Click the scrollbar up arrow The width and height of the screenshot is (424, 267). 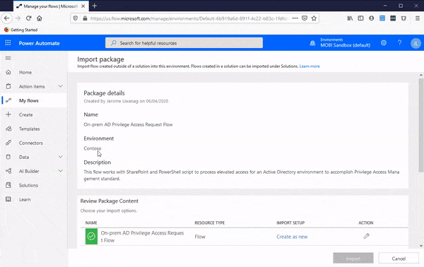pos(421,75)
